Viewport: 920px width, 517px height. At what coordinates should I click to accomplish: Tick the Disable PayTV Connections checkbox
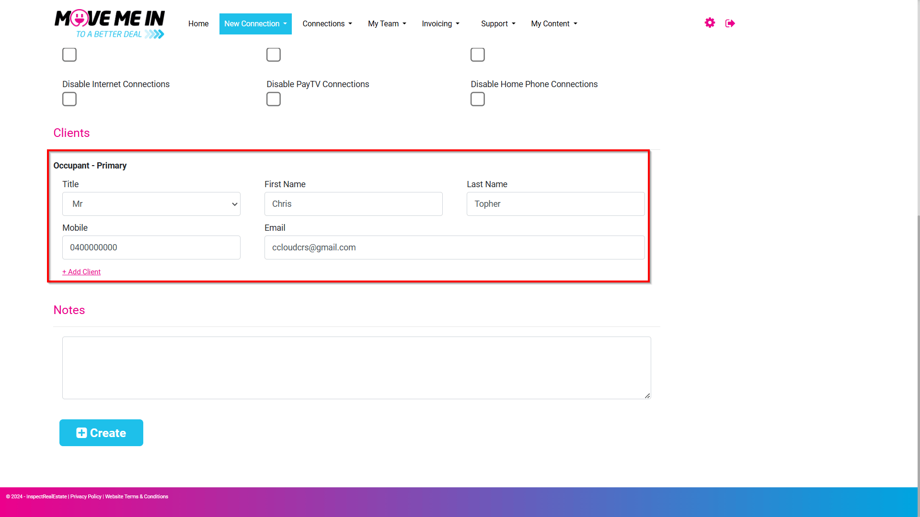[x=274, y=99]
